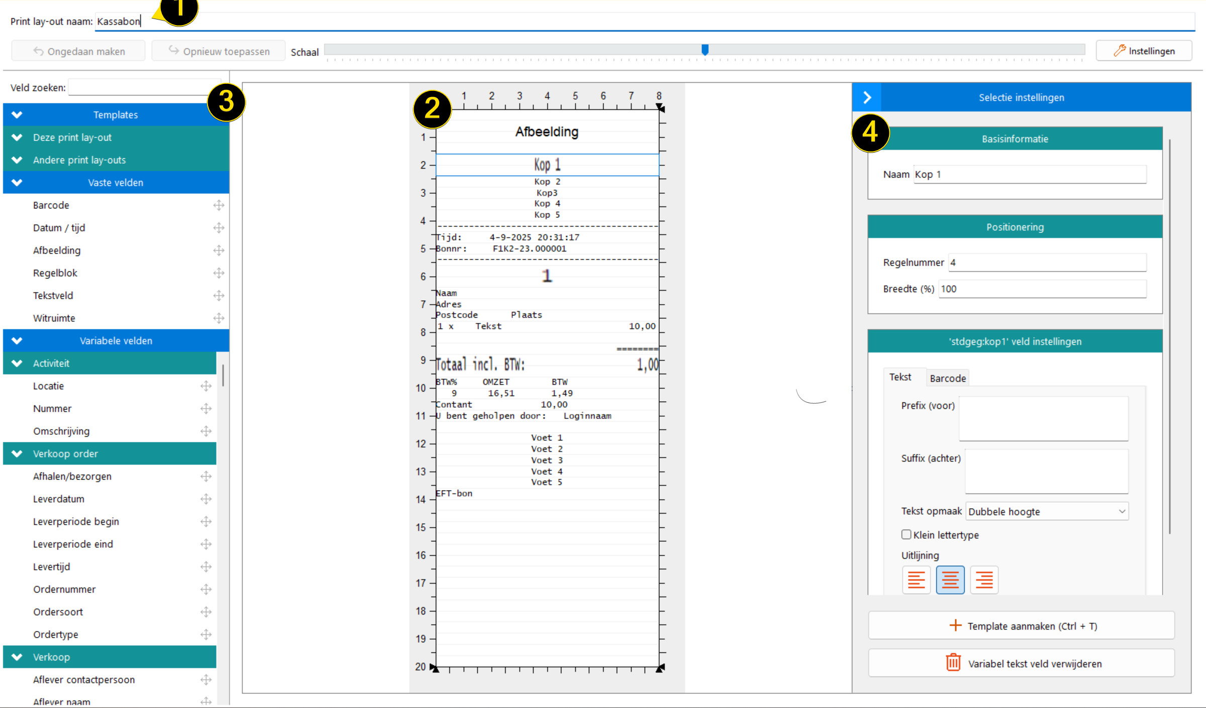This screenshot has width=1206, height=708.
Task: Click move icon beside Ordernummer
Action: 206,589
